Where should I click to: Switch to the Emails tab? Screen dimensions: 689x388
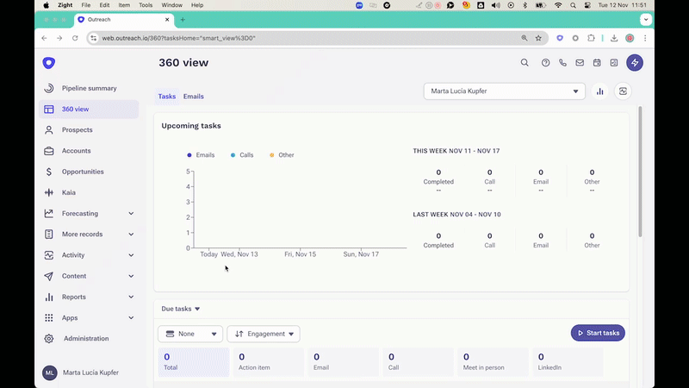(x=194, y=97)
